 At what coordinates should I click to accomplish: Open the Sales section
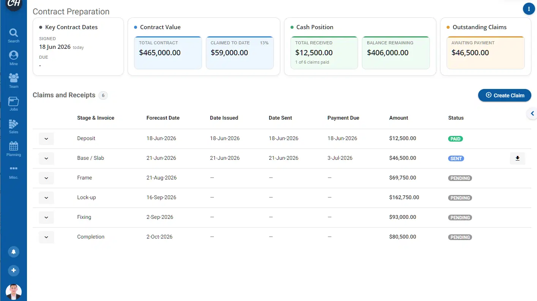click(14, 126)
